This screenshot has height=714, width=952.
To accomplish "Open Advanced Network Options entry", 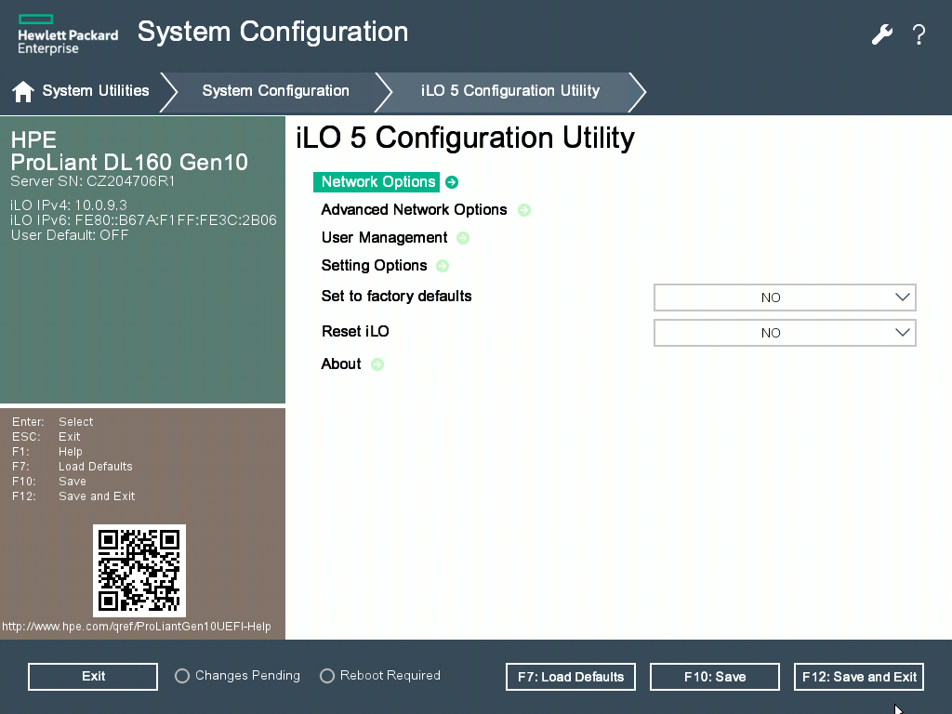I will 414,209.
